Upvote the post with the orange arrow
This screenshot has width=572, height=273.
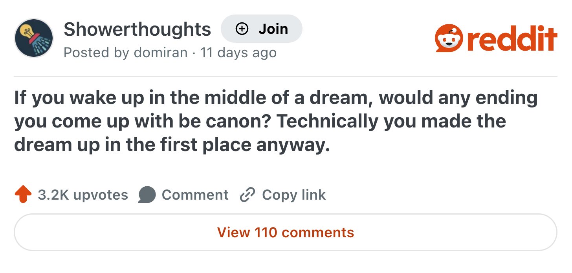click(x=23, y=195)
